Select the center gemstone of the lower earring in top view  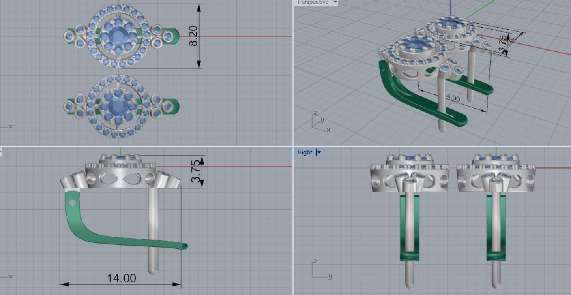click(x=118, y=106)
